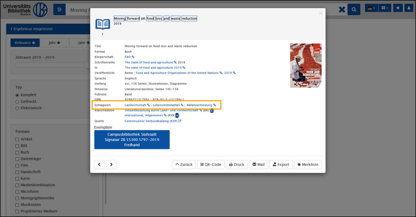Sort results by Relevanz

tap(25, 43)
